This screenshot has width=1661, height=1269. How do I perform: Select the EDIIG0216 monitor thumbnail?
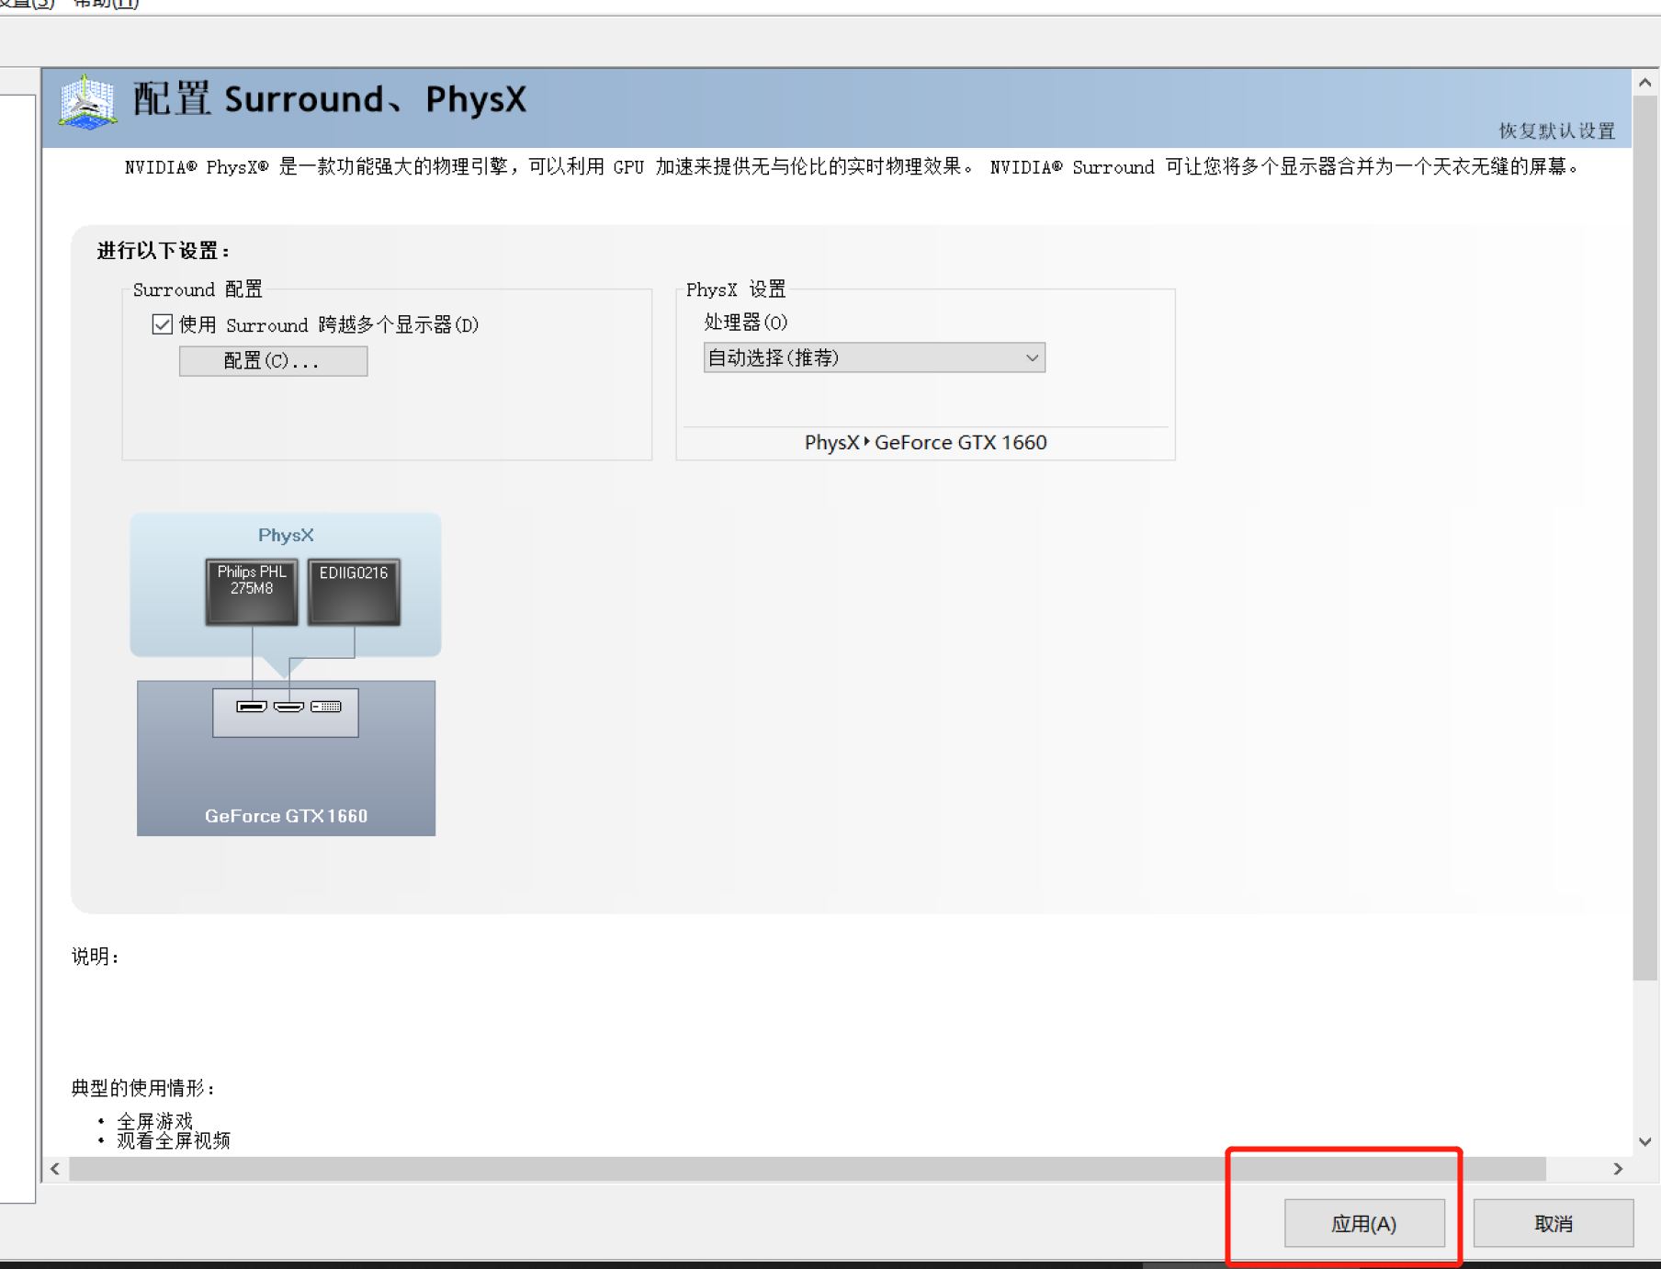tap(354, 592)
